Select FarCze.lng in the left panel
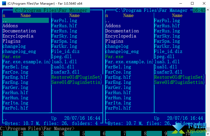The image size is (210, 136). point(15,72)
